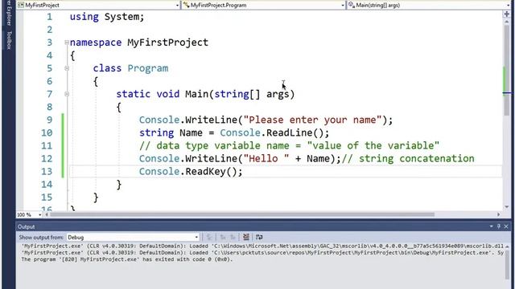Collapse the class Program code block
The height and width of the screenshot is (289, 515).
pyautogui.click(x=67, y=68)
